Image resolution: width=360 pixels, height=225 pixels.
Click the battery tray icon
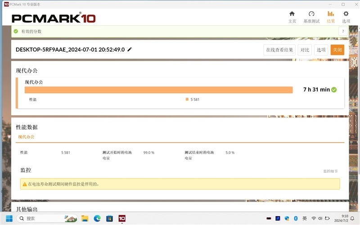327,218
